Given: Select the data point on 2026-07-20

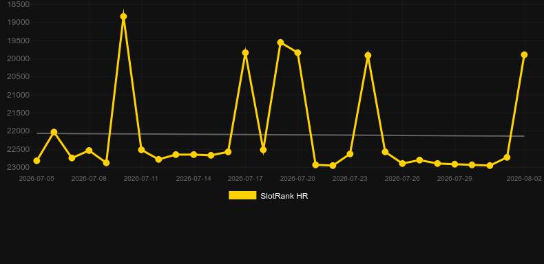Looking at the screenshot, I should (297, 53).
